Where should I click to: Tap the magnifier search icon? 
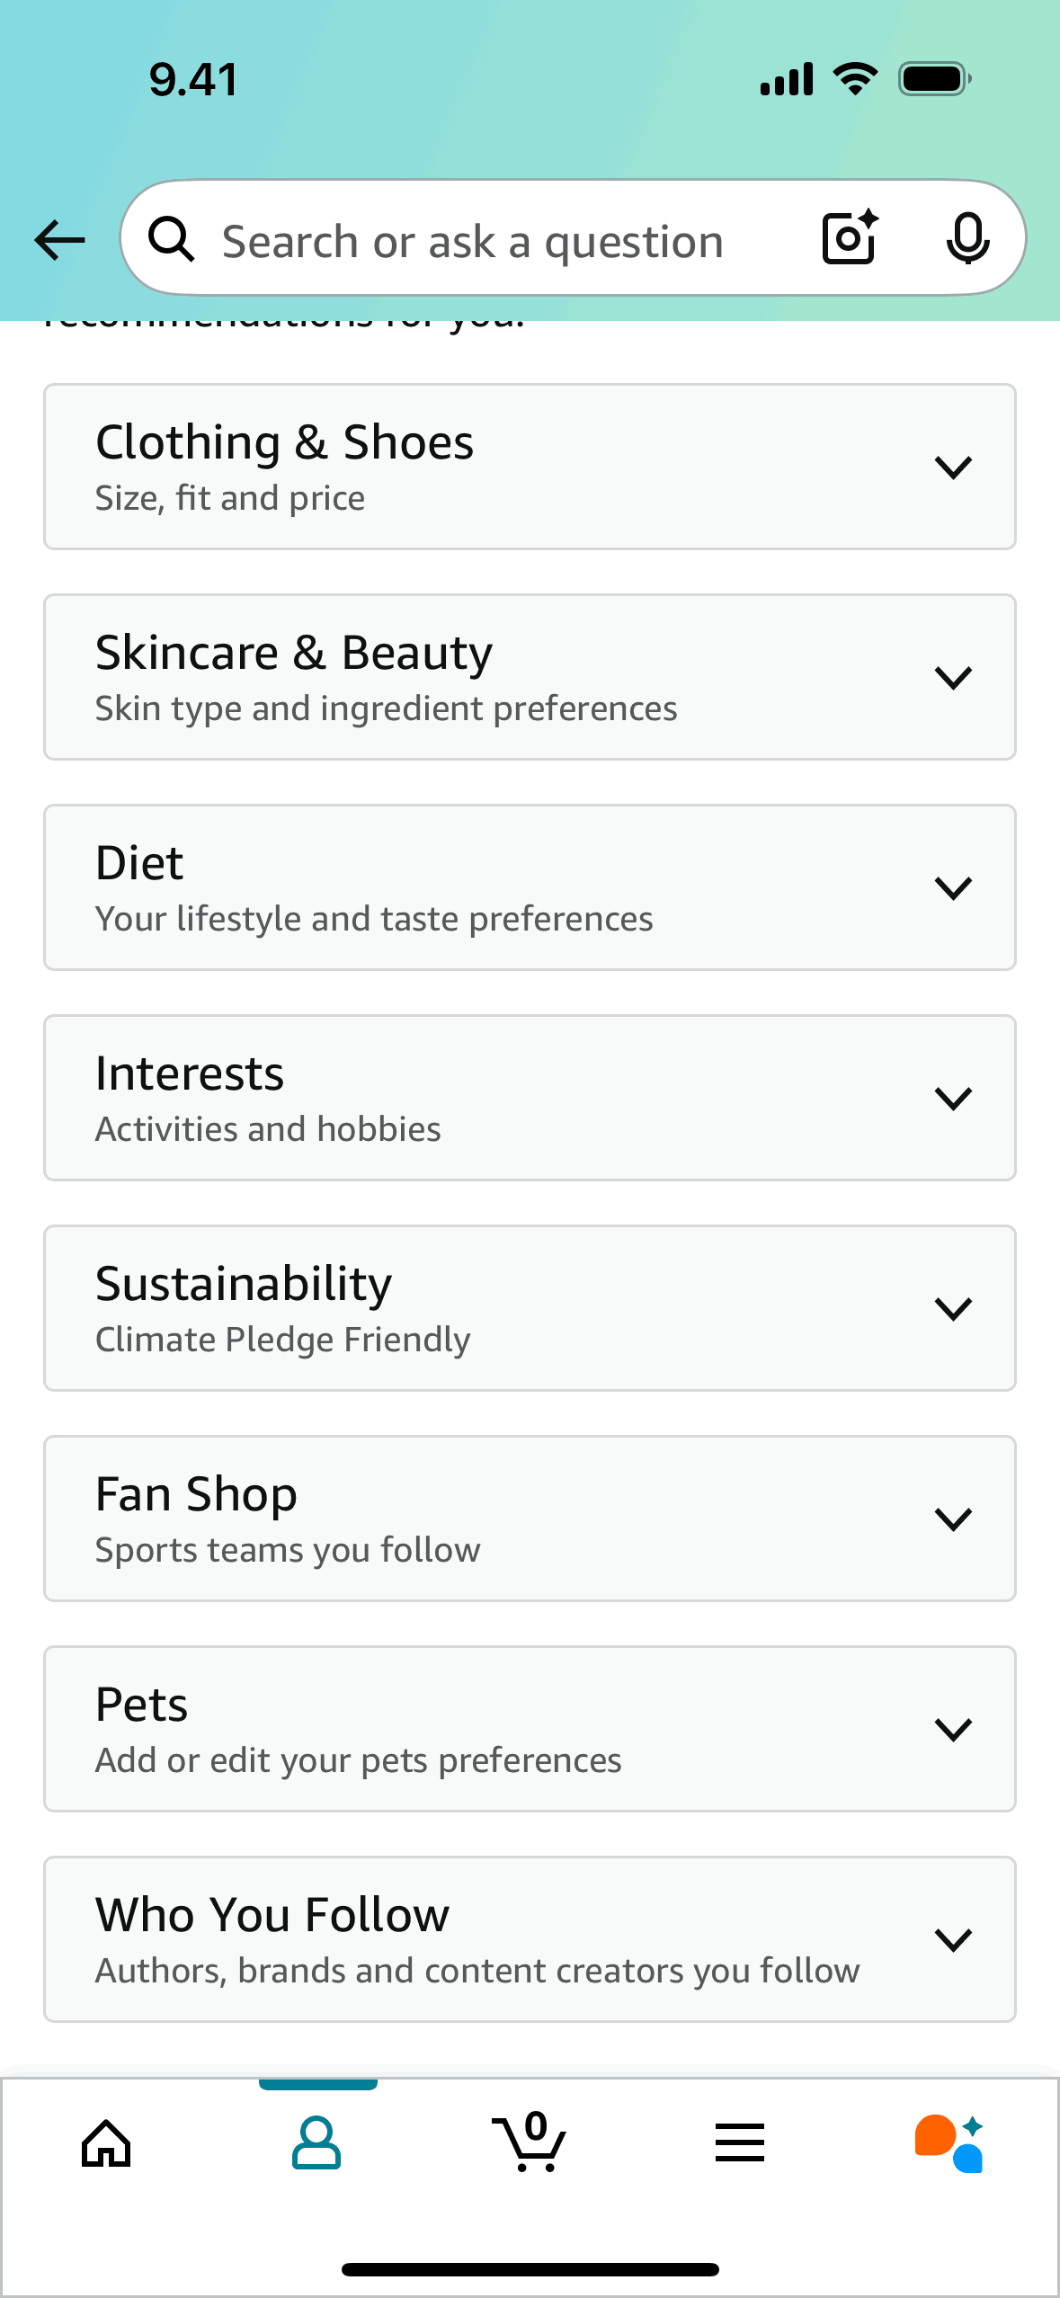[x=171, y=240]
